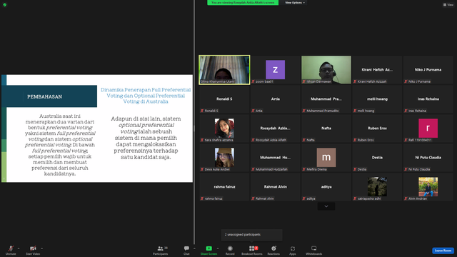The height and width of the screenshot is (257, 457).
Task: Open the Apps panel
Action: pos(293,250)
